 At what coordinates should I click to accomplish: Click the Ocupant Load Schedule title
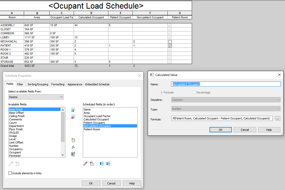click(96, 6)
